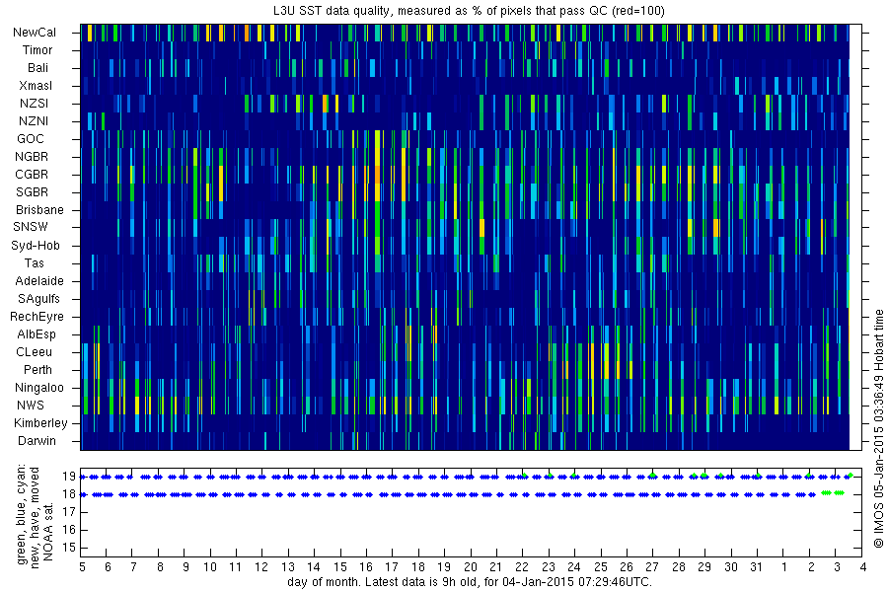888x592 pixels.
Task: Select the Adelaide row label
Action: [39, 281]
